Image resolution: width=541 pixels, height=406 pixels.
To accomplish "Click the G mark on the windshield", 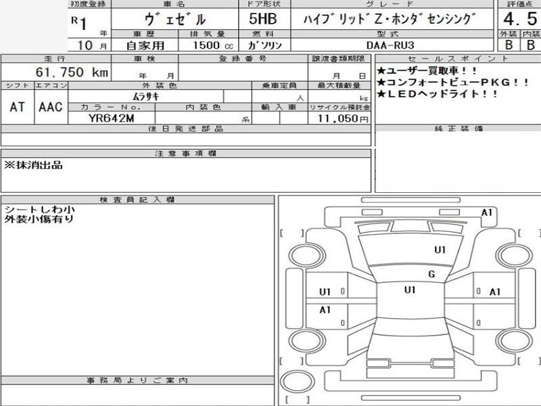I will (x=431, y=274).
